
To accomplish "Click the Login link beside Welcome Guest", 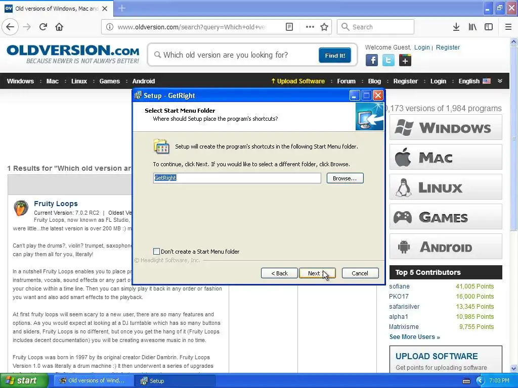I will coord(422,47).
